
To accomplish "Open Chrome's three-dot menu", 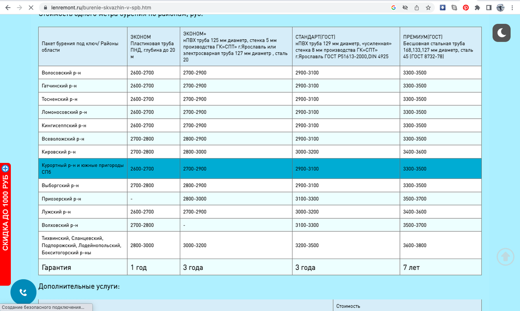I will (512, 8).
